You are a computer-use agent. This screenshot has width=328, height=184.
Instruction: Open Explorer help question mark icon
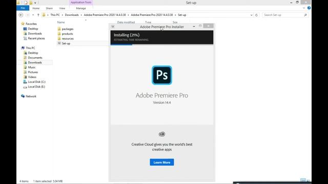click(309, 8)
